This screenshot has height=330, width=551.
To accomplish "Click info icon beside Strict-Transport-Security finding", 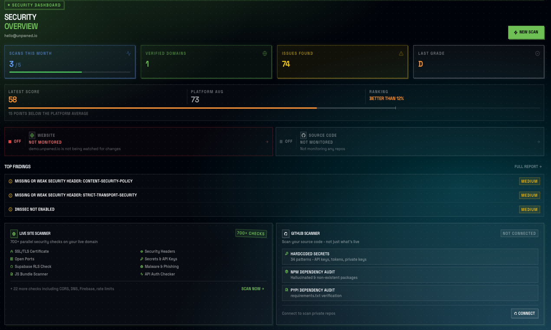I will tap(10, 195).
